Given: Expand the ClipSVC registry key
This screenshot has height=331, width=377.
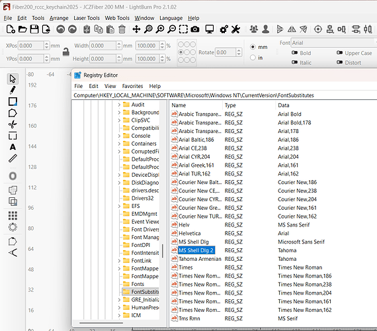Looking at the screenshot, I should pyautogui.click(x=119, y=120).
